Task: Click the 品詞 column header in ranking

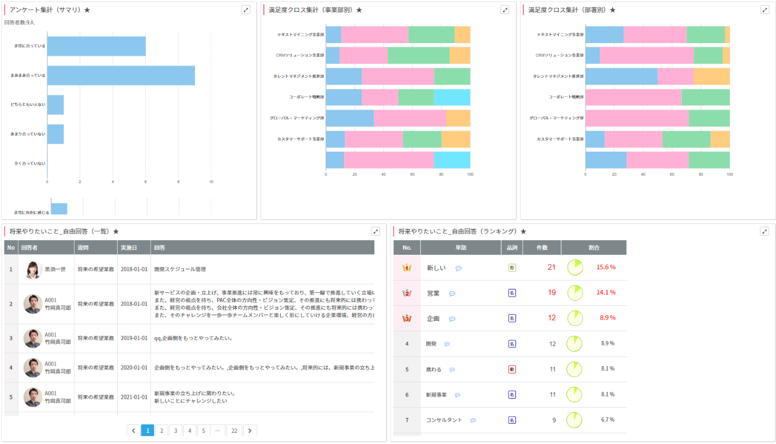Action: tap(512, 247)
